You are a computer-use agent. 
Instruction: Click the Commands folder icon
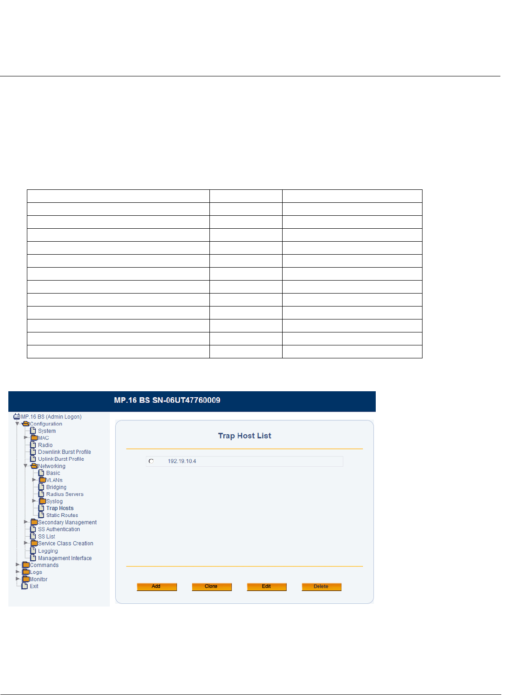click(x=26, y=565)
